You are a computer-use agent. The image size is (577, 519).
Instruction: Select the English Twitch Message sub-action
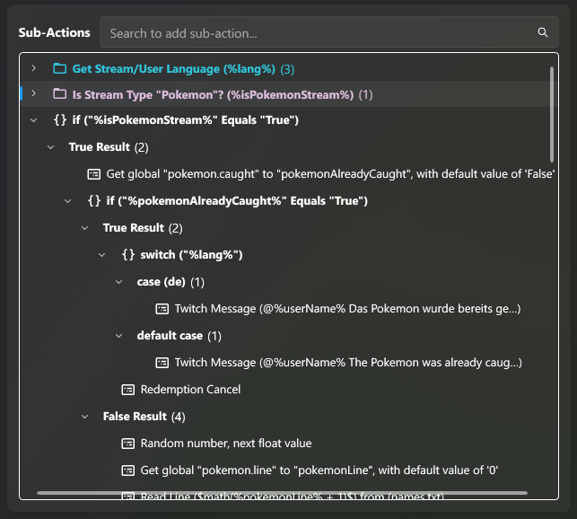[x=348, y=363]
